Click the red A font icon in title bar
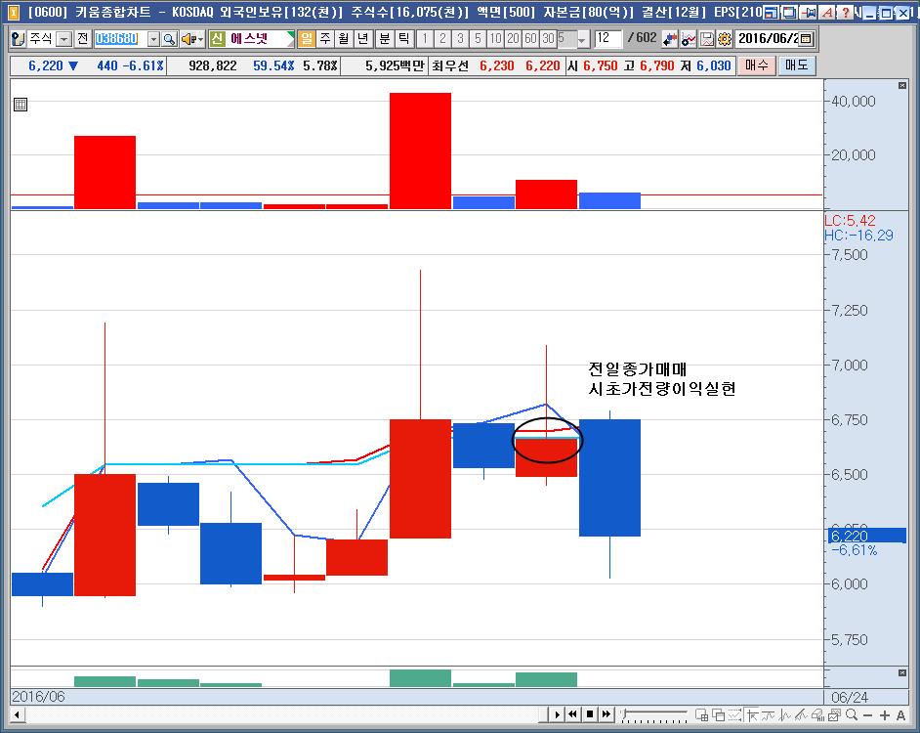The height and width of the screenshot is (733, 920). (x=827, y=13)
